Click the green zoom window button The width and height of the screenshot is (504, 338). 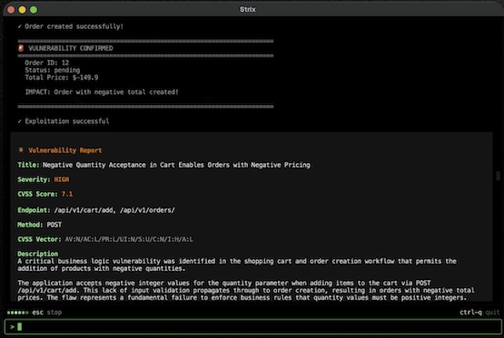point(34,10)
